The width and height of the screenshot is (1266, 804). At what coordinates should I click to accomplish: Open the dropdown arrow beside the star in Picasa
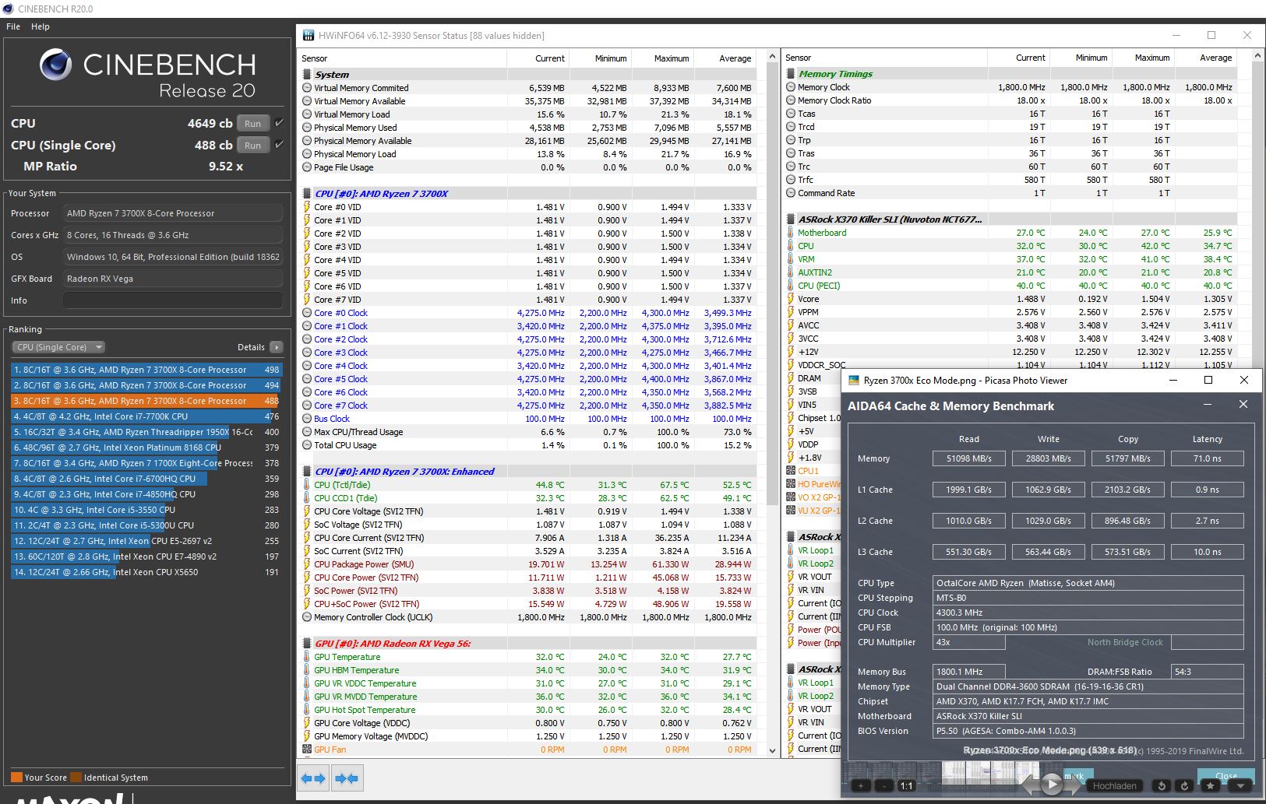pos(1242,786)
